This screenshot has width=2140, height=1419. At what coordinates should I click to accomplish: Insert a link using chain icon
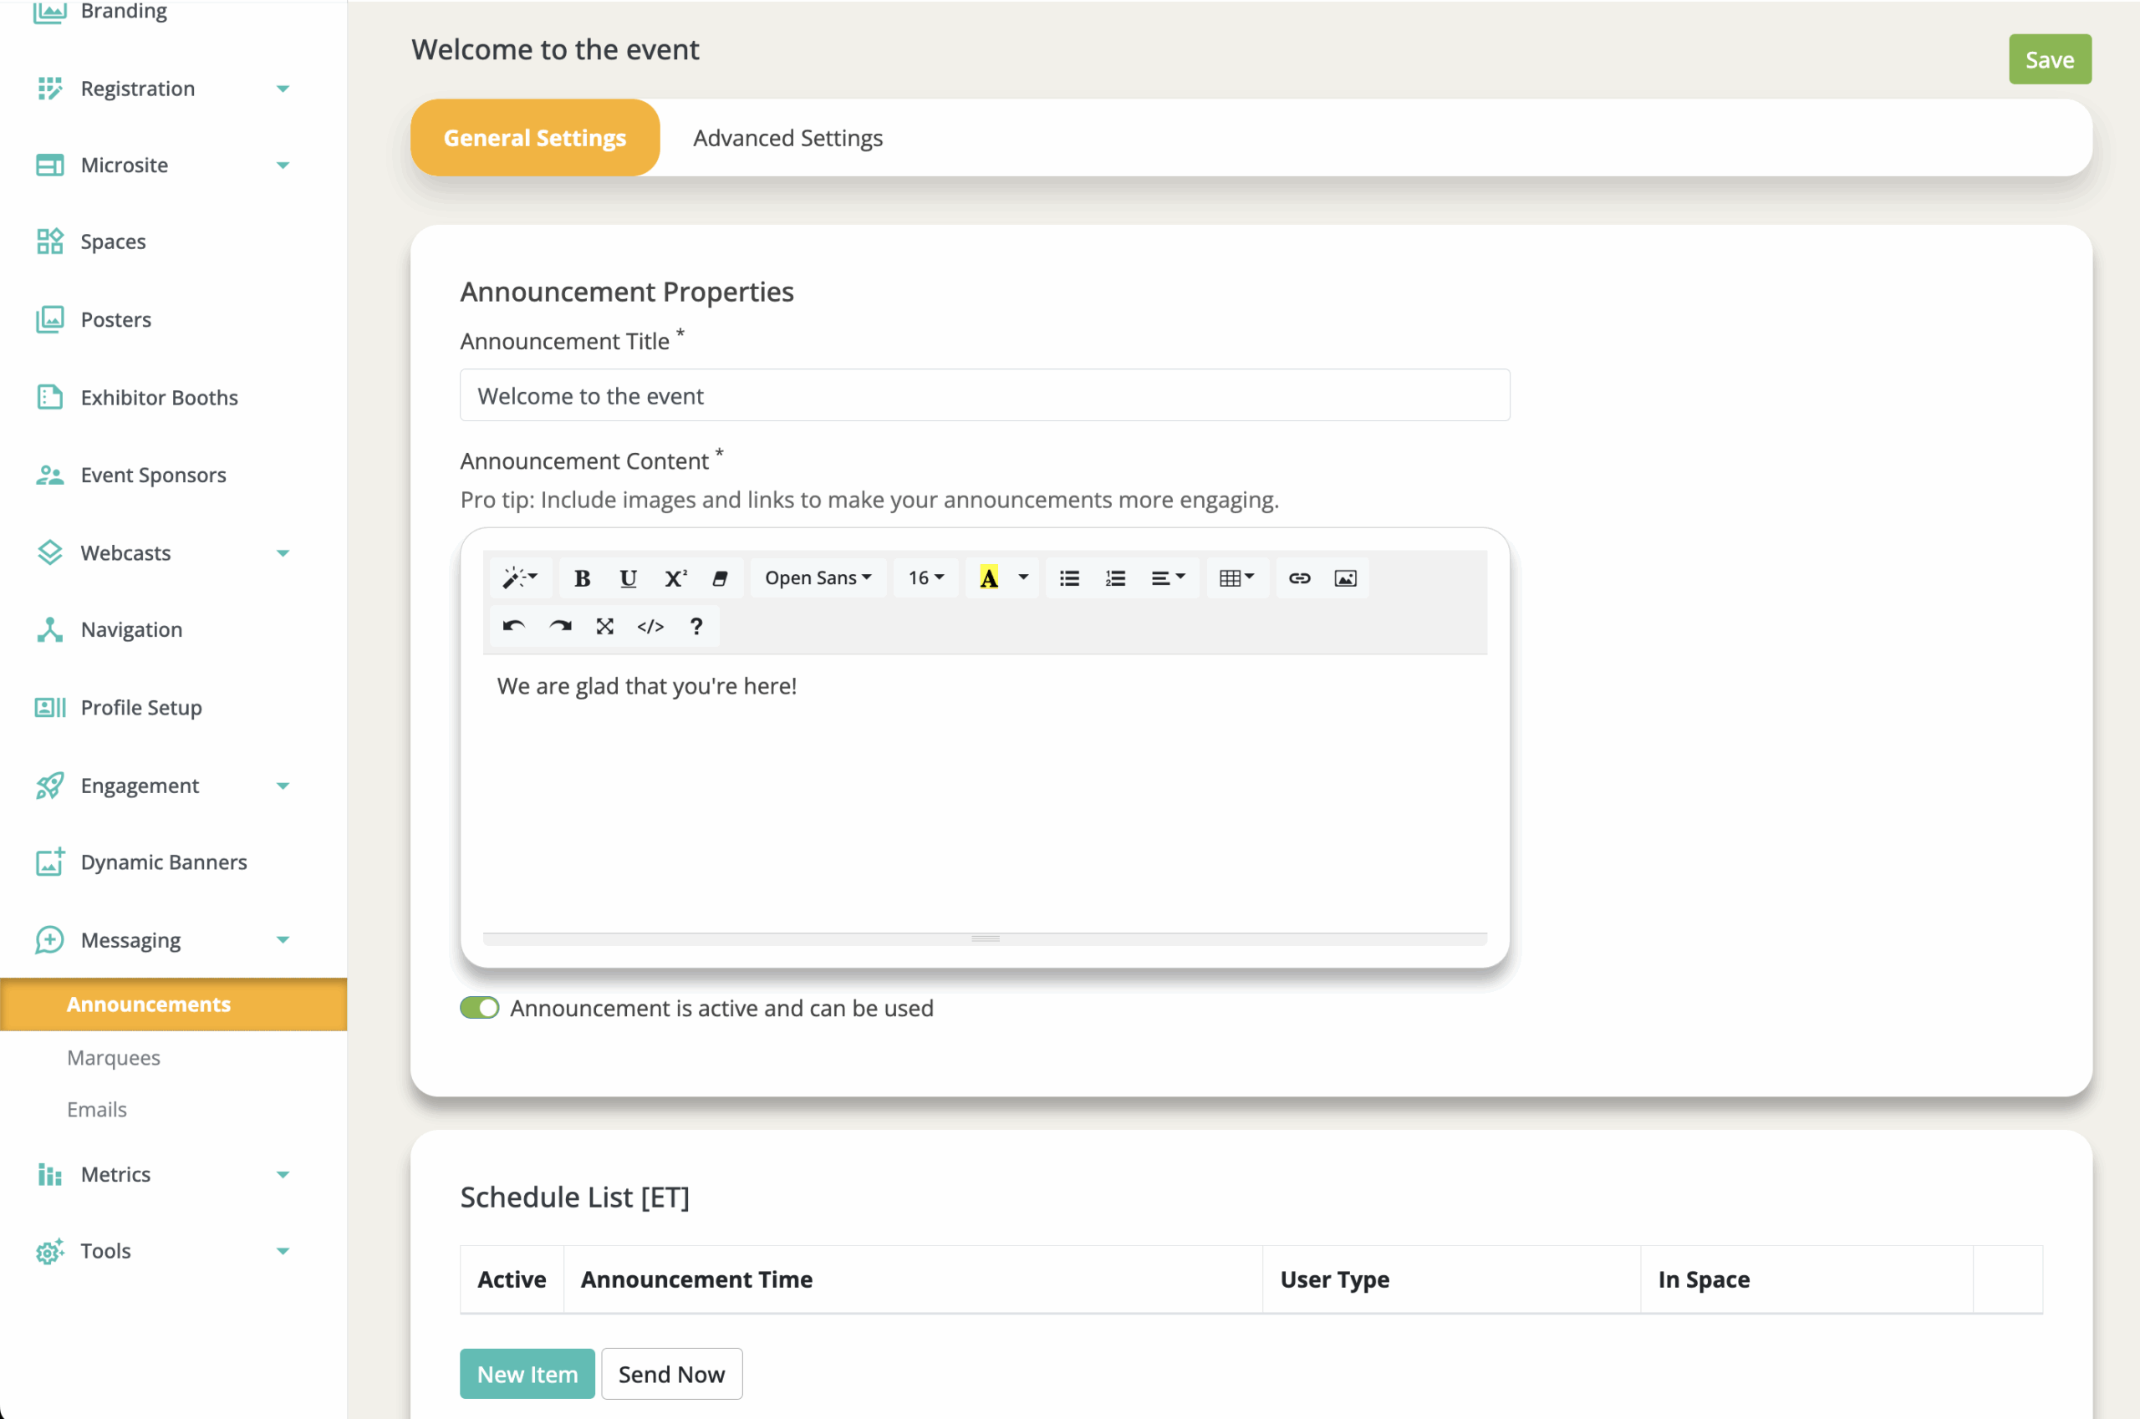pyautogui.click(x=1299, y=578)
